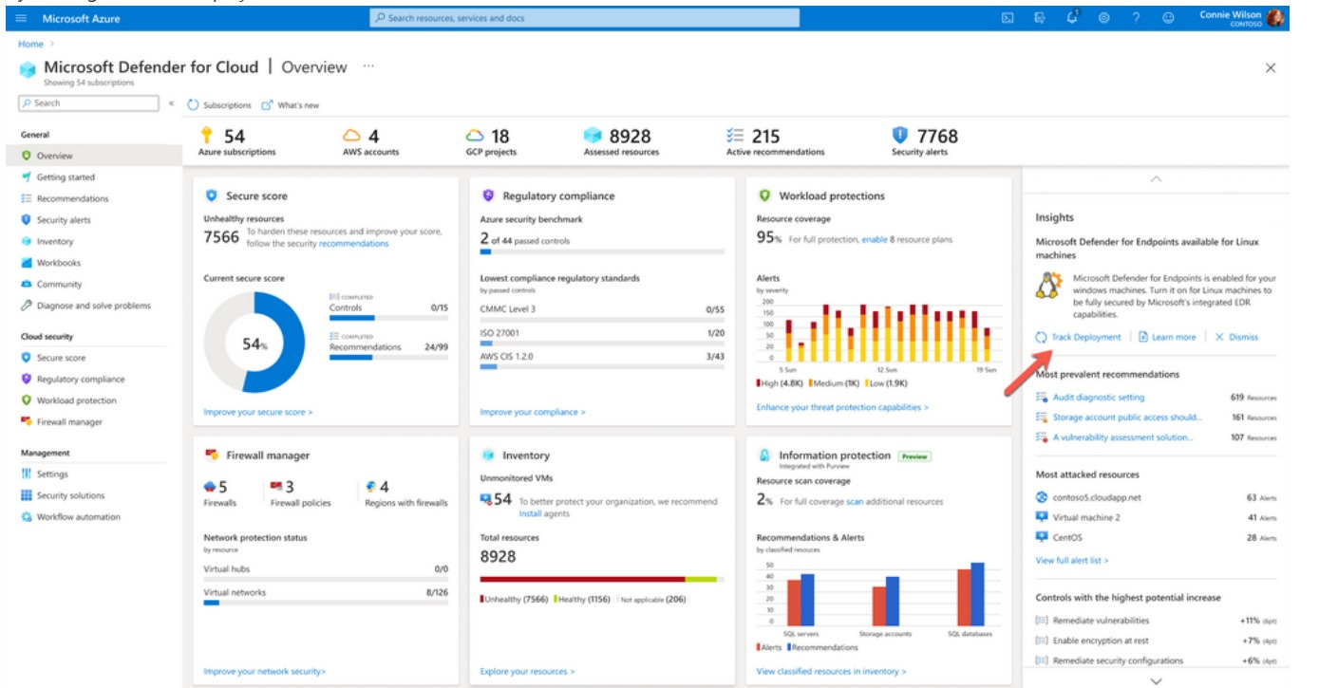Collapse the left navigation menu chevrons
Image resolution: width=1319 pixels, height=688 pixels.
(x=172, y=103)
